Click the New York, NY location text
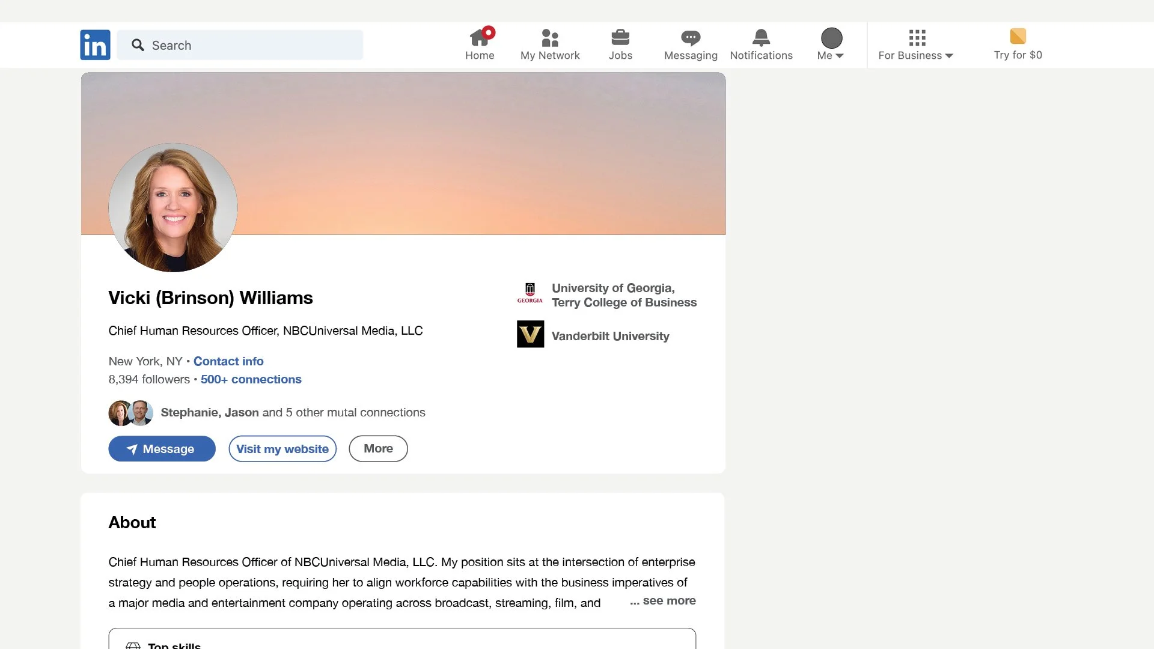The width and height of the screenshot is (1154, 649). [145, 361]
